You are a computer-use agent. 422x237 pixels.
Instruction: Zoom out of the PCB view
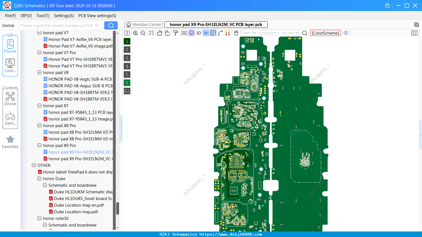[143, 33]
